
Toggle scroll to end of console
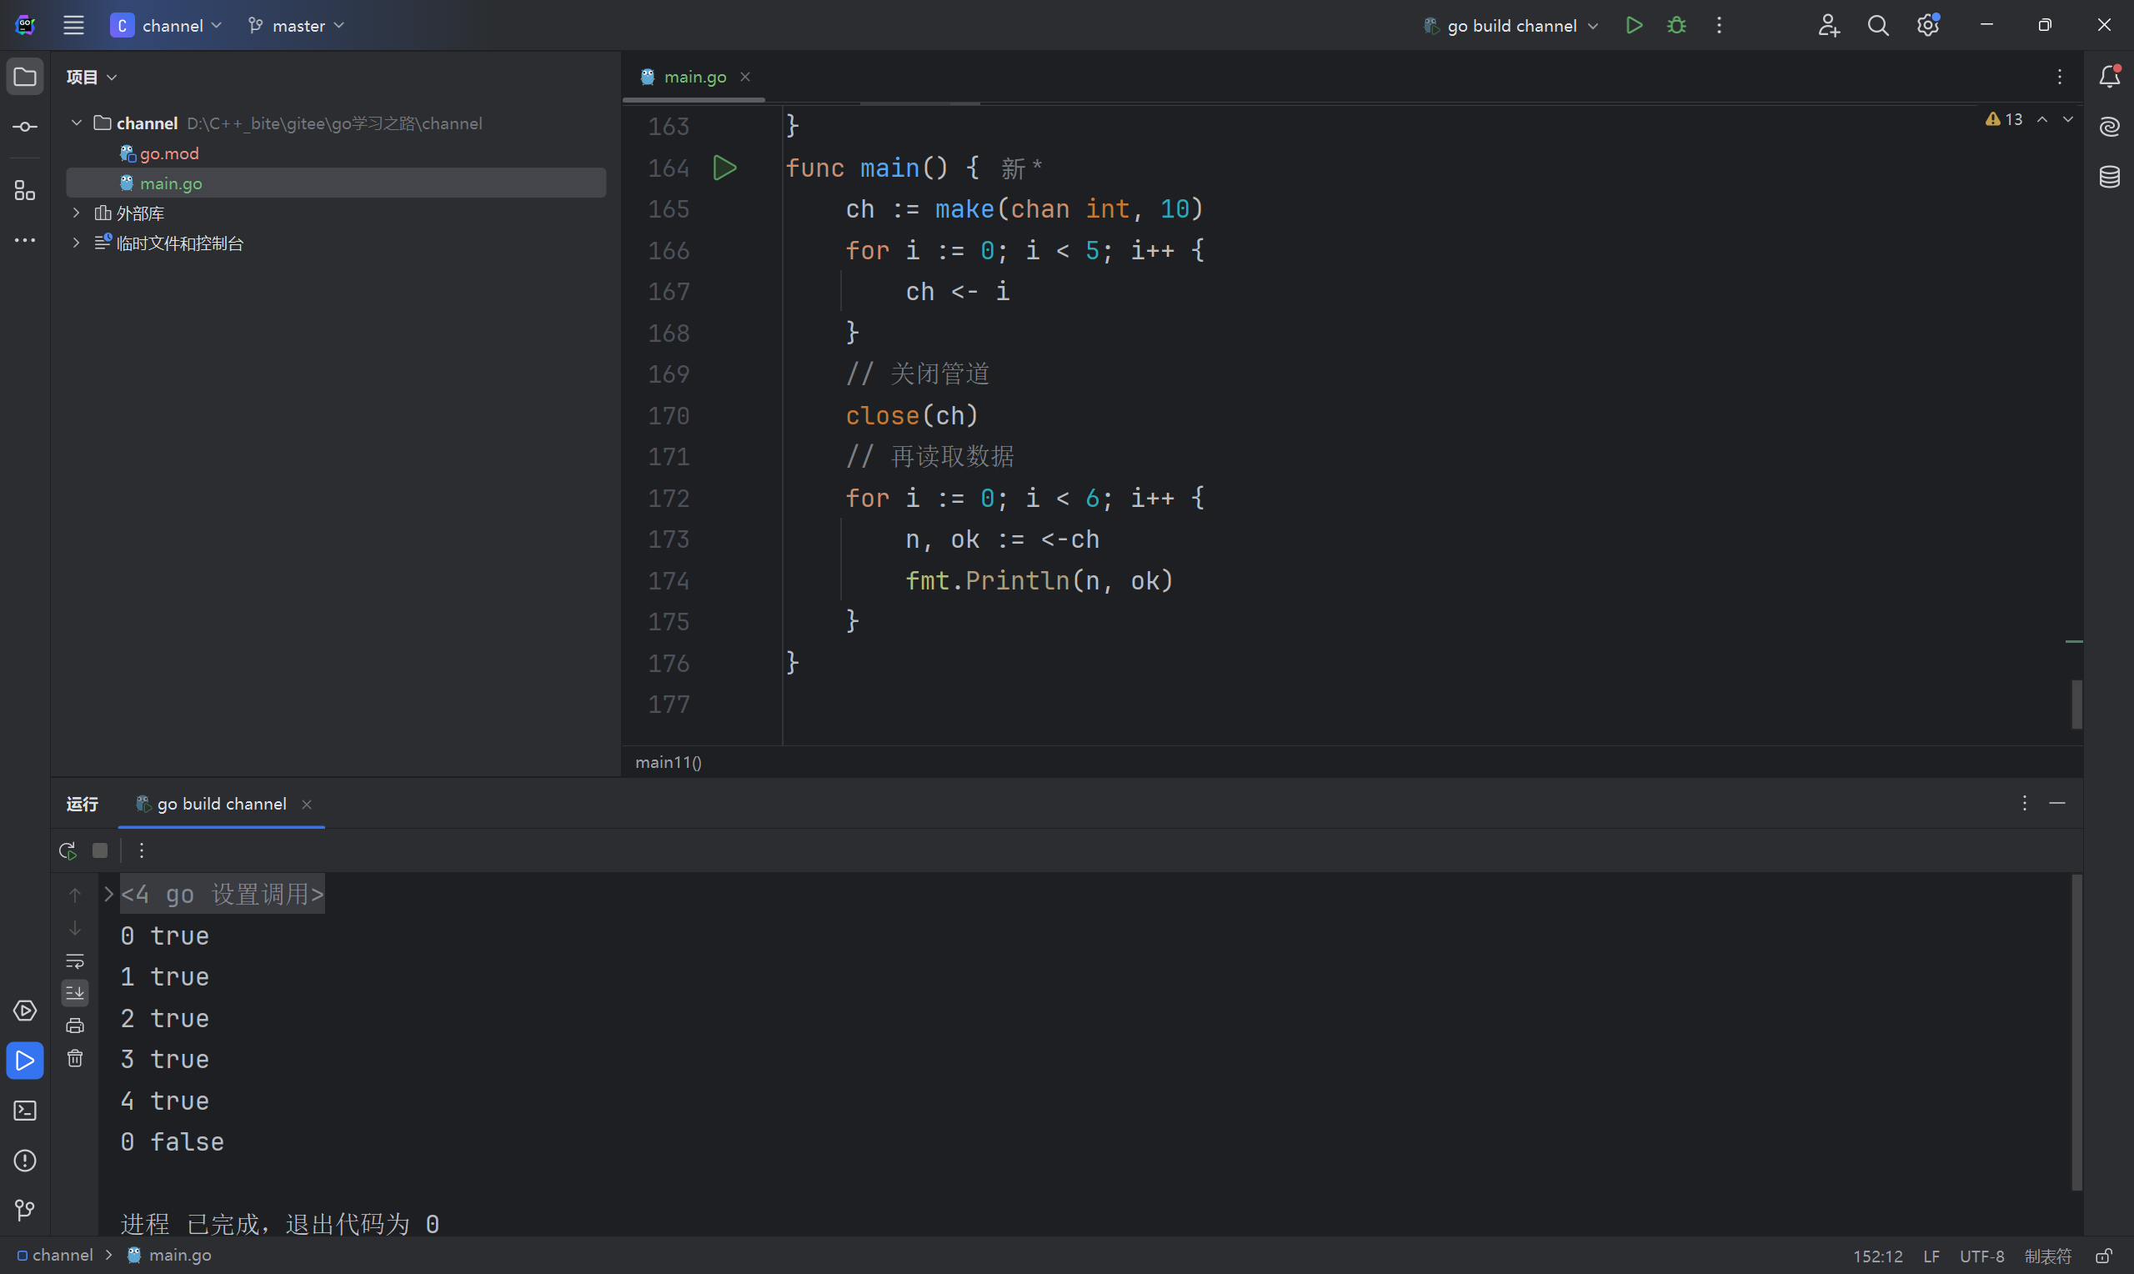(x=75, y=993)
